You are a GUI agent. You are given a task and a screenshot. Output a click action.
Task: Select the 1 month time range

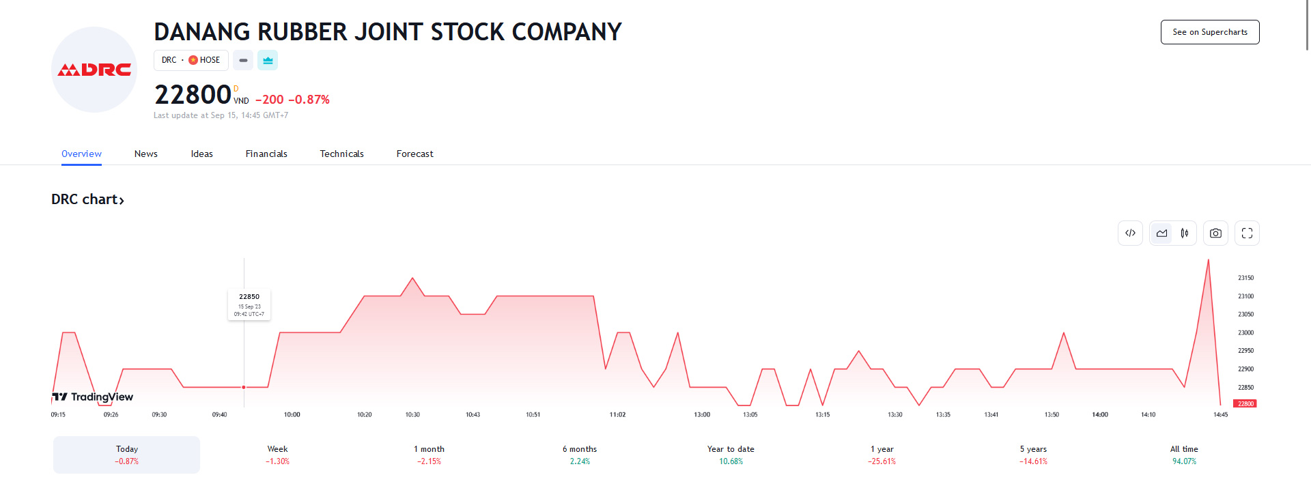[429, 455]
